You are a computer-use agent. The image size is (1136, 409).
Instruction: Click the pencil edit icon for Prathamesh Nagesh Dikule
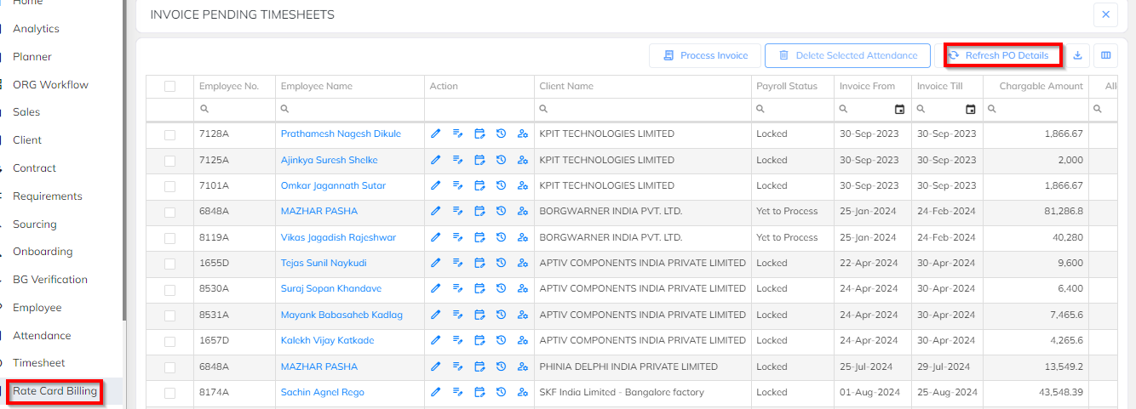point(436,134)
